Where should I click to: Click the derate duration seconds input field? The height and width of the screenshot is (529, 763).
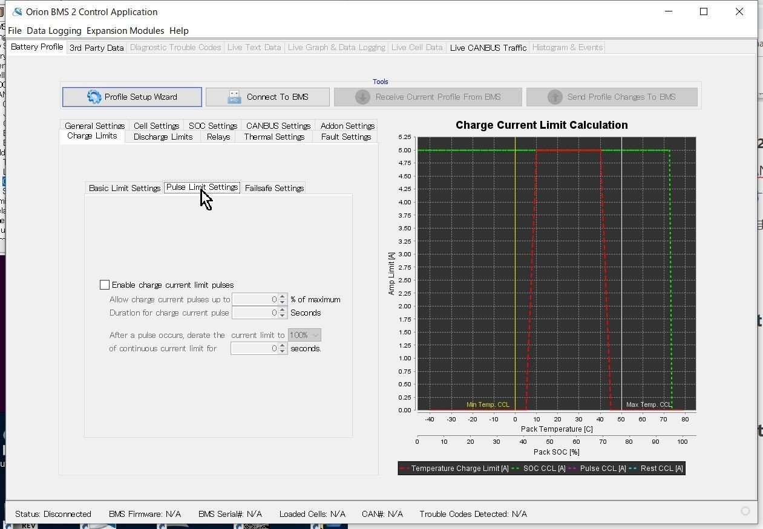click(x=254, y=348)
